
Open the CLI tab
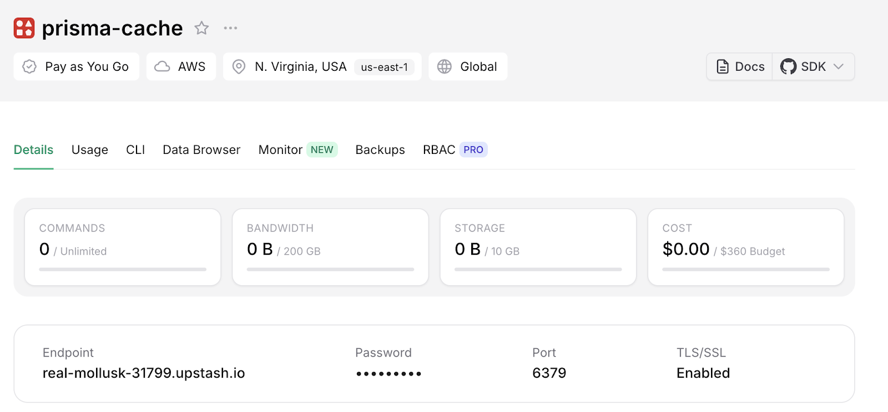click(x=135, y=150)
